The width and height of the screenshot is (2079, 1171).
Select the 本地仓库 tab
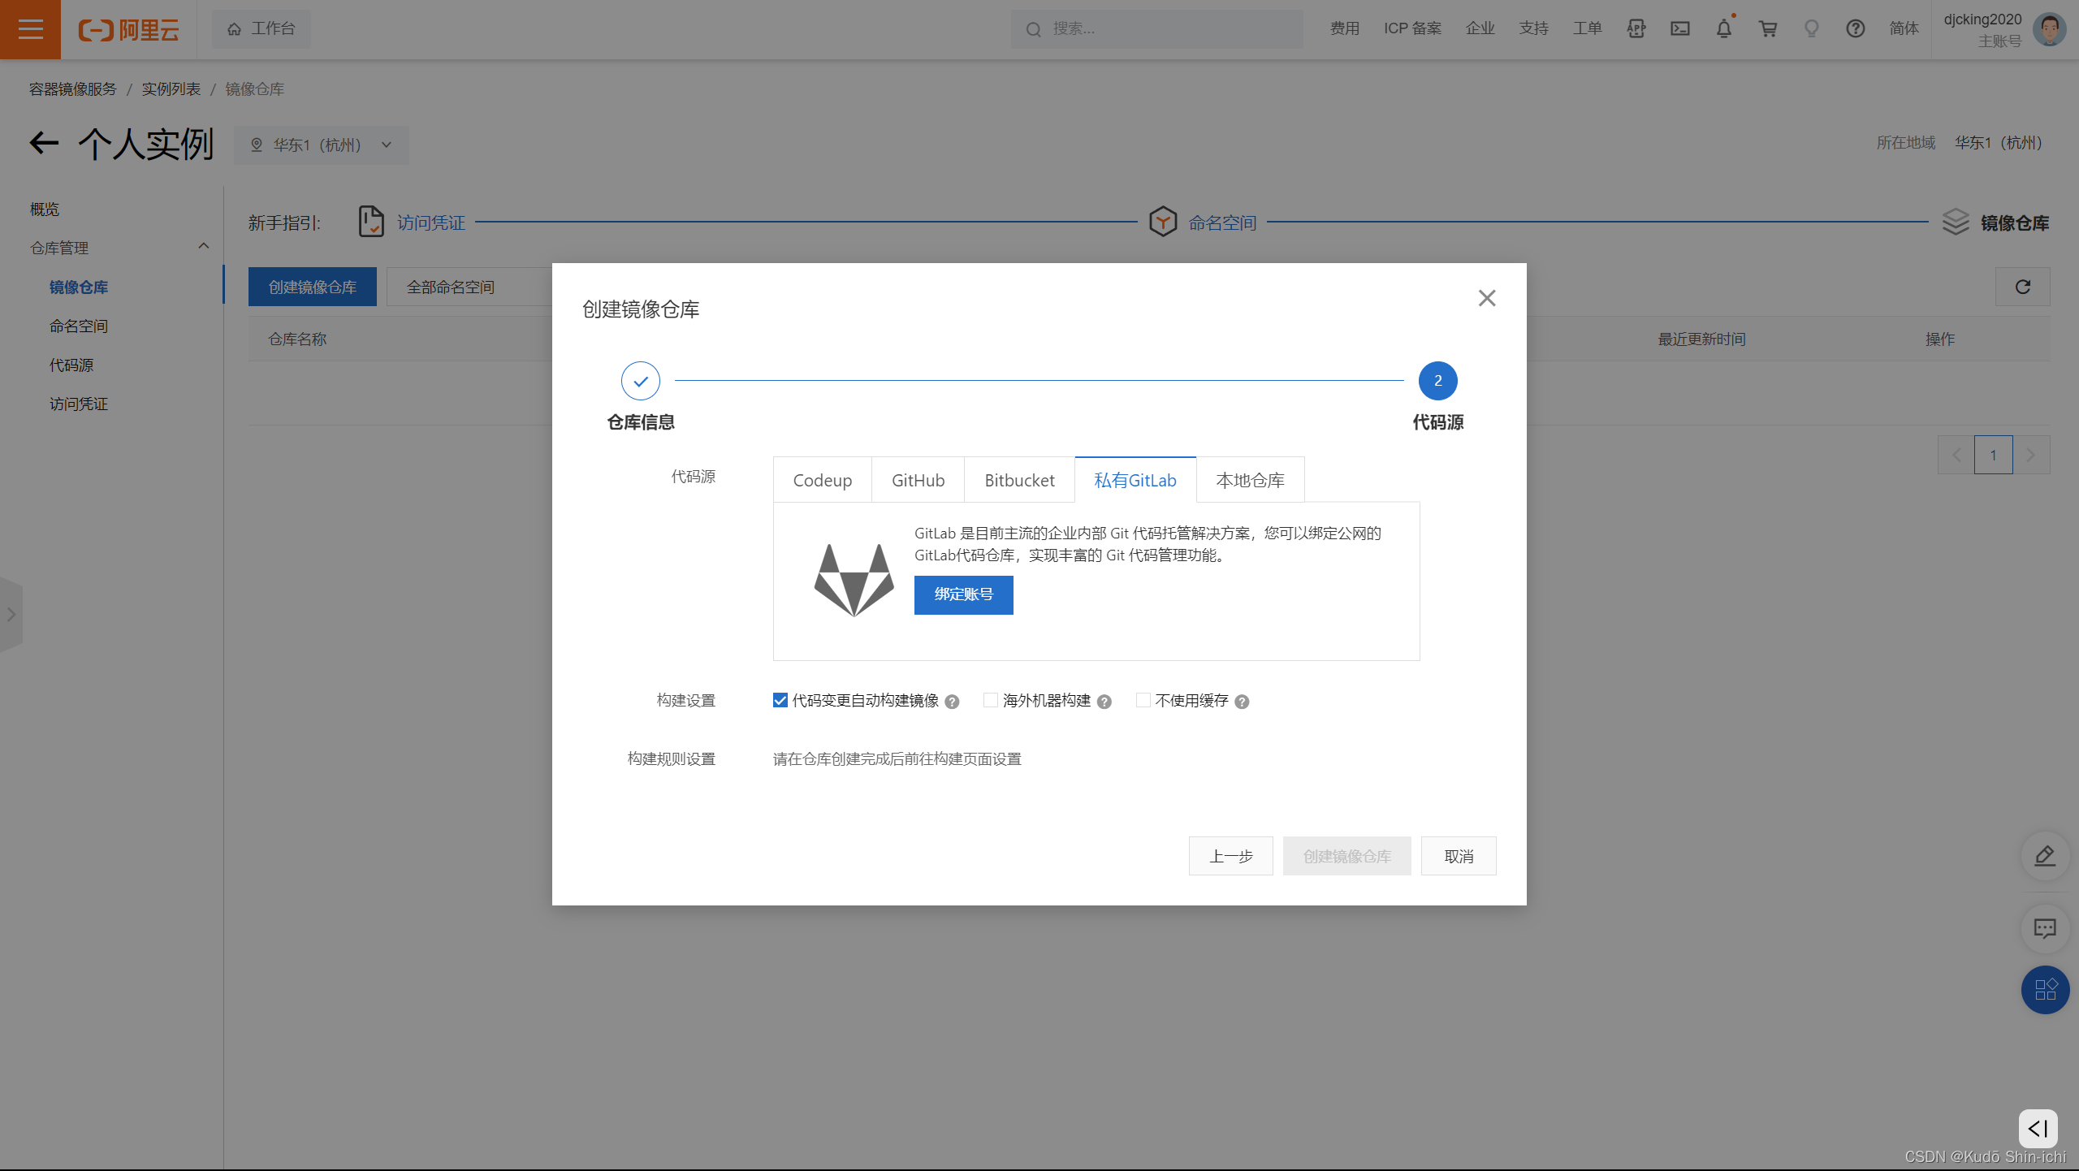(1250, 480)
